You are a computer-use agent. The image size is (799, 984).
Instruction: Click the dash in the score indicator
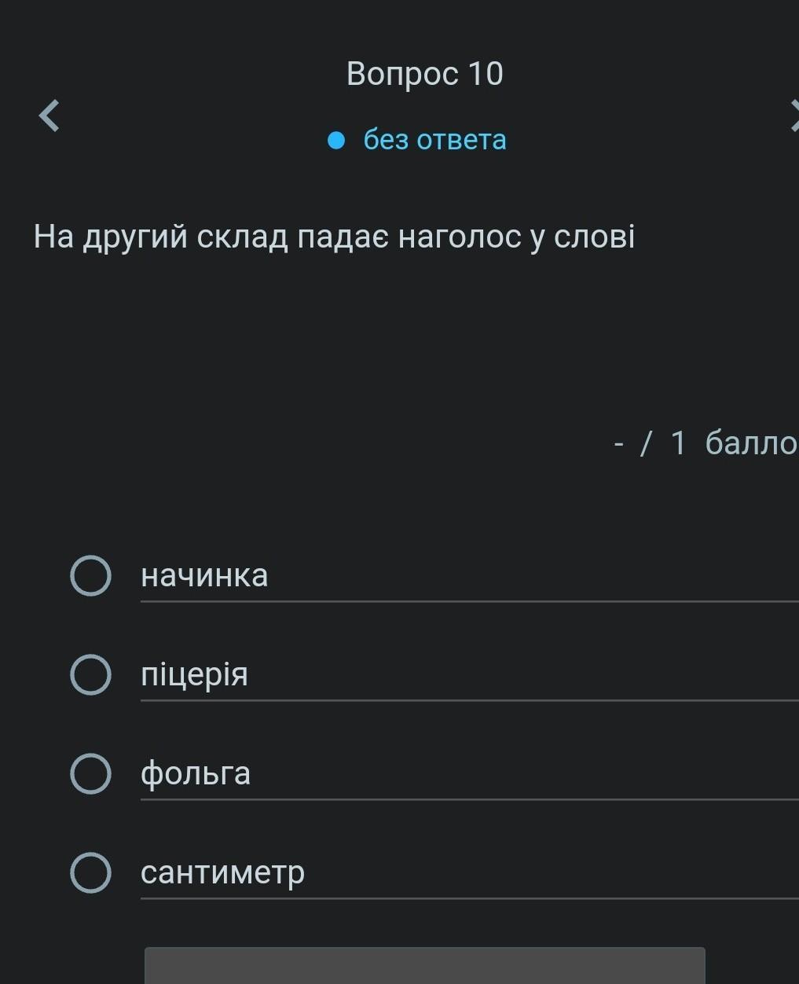(619, 444)
